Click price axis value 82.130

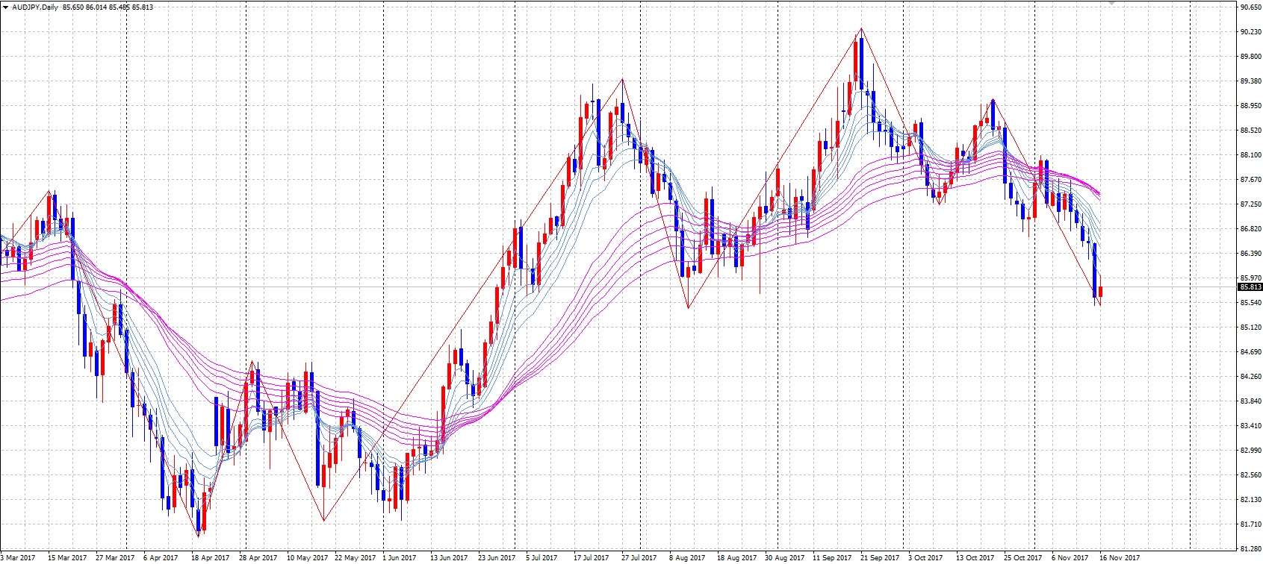tap(1251, 500)
